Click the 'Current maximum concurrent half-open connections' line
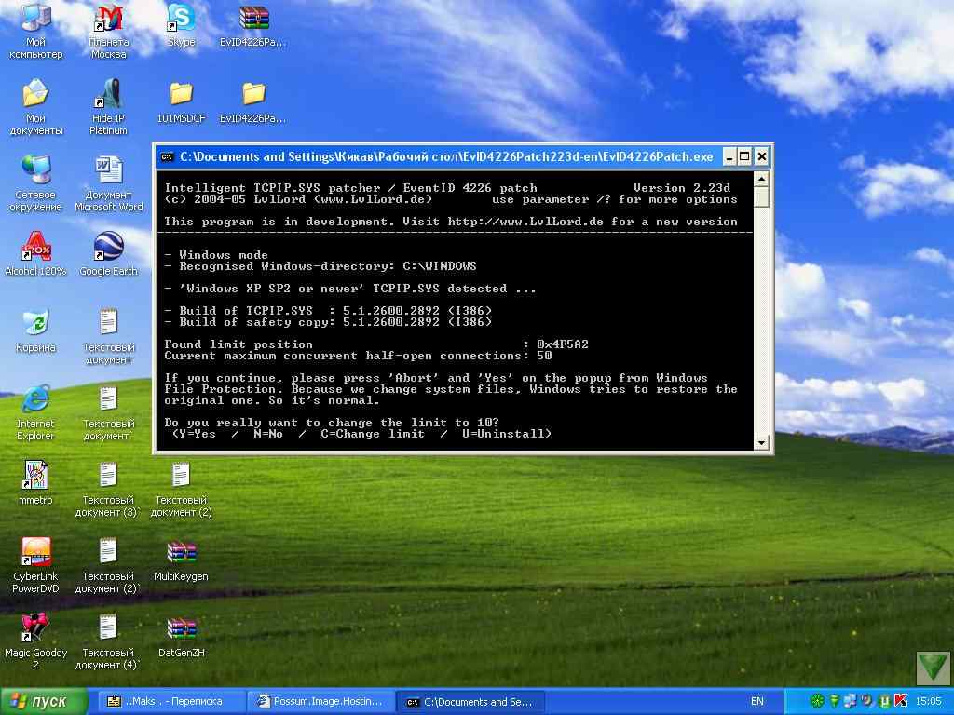This screenshot has height=715, width=954. [358, 356]
